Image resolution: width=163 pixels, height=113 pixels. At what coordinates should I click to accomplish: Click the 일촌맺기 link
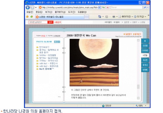tap(128, 34)
